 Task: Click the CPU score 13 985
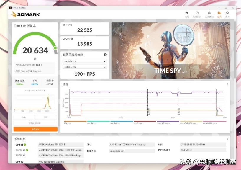[x=85, y=44]
